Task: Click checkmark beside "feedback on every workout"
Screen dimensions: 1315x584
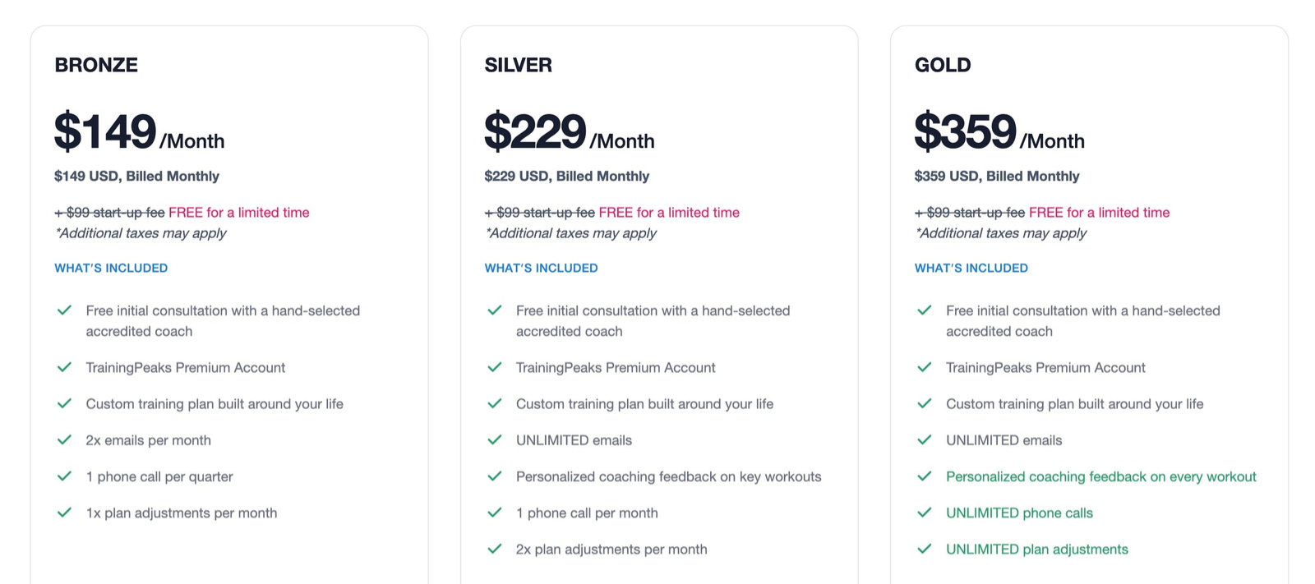Action: pyautogui.click(x=924, y=476)
